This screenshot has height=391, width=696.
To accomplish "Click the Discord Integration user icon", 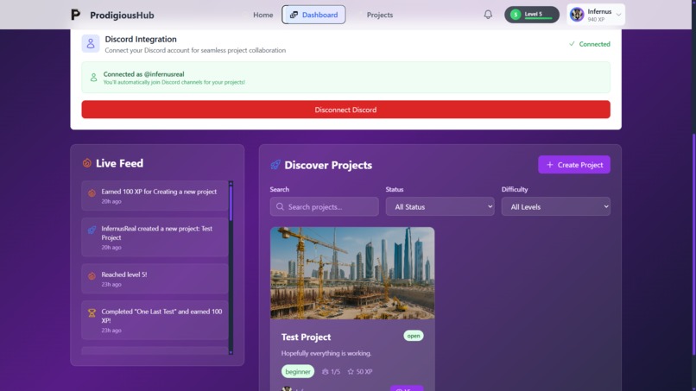I will [x=91, y=43].
